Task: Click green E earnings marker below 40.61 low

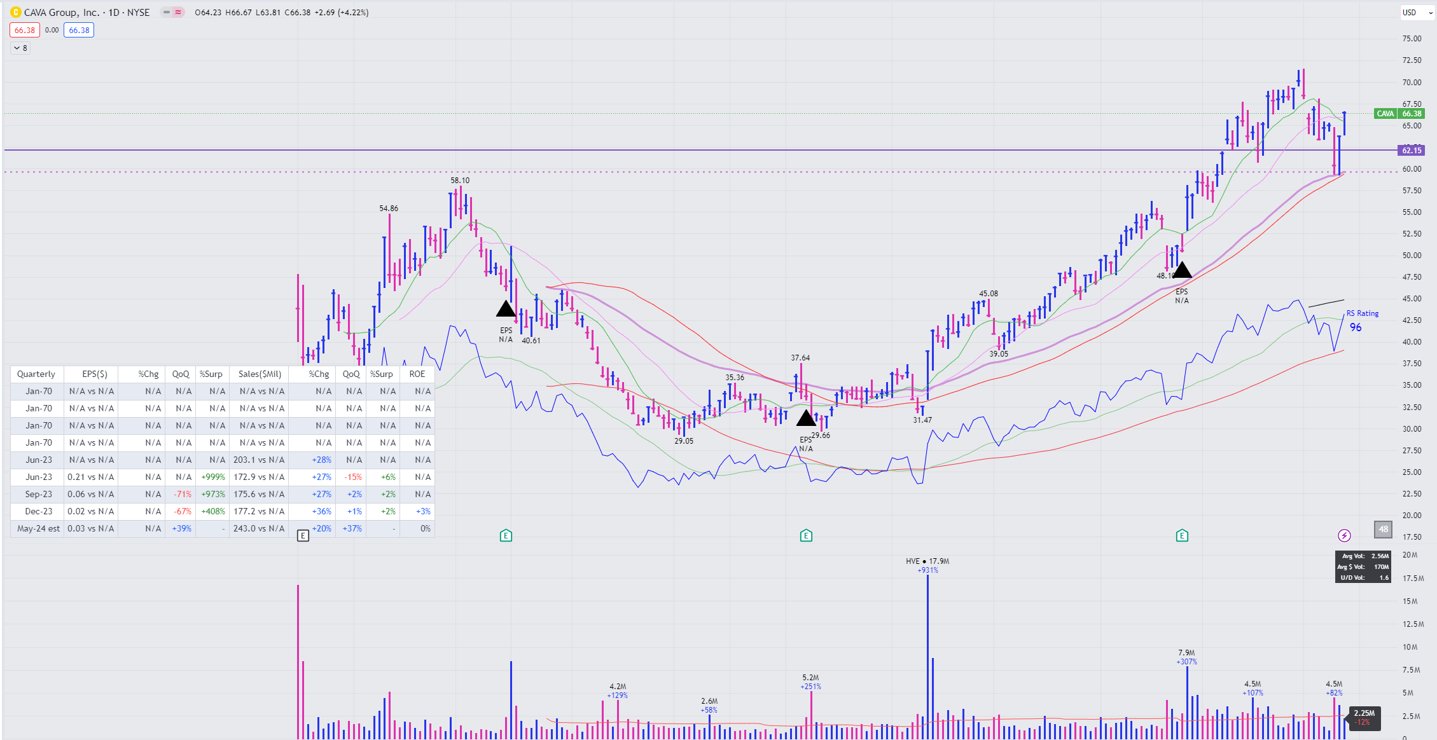Action: click(506, 536)
